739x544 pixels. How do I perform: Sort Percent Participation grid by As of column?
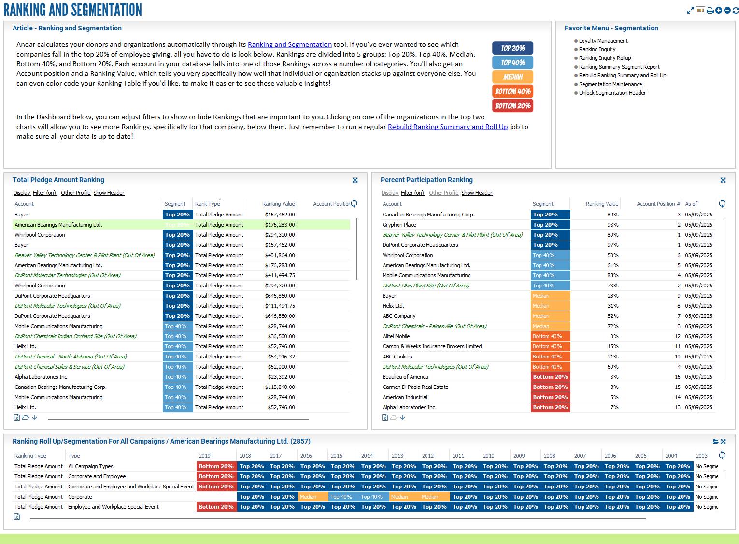[x=691, y=204]
